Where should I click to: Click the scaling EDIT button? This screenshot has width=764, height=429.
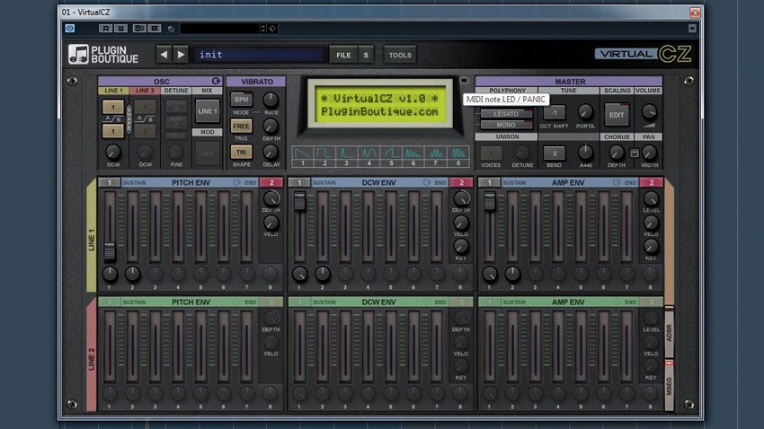617,115
